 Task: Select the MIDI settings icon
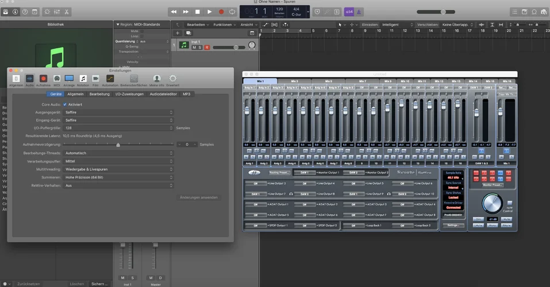[x=57, y=79]
